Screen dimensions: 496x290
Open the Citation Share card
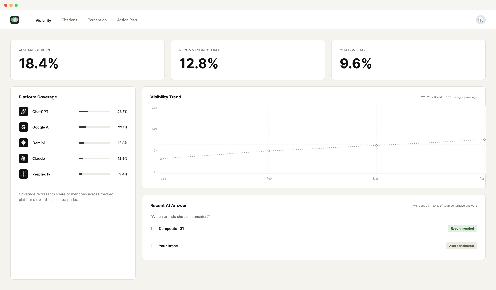pyautogui.click(x=408, y=60)
